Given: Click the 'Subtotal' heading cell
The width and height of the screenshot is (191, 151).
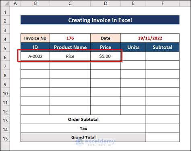Looking at the screenshot, I should [162, 47].
